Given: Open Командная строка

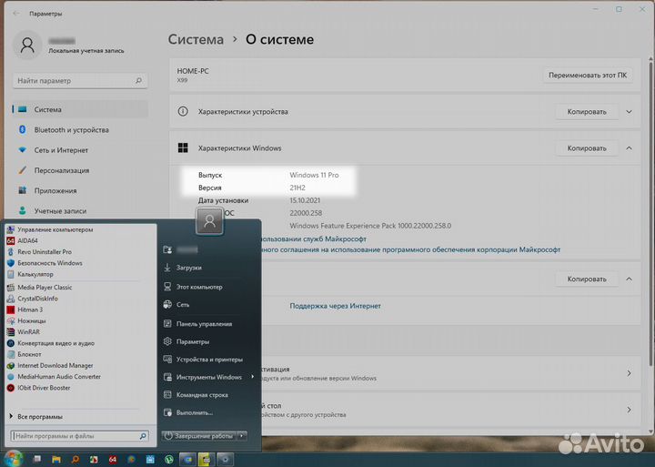Looking at the screenshot, I should pyautogui.click(x=196, y=395).
